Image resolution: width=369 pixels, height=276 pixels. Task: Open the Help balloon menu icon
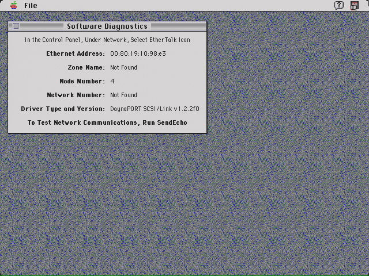tap(339, 5)
